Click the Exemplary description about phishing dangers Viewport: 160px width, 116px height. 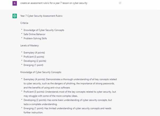tap(70, 79)
